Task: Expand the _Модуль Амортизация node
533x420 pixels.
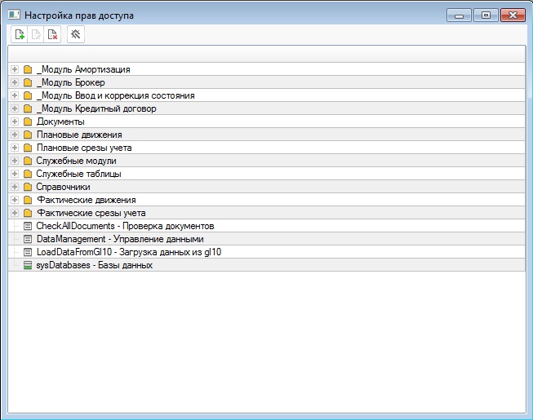Action: coord(15,69)
